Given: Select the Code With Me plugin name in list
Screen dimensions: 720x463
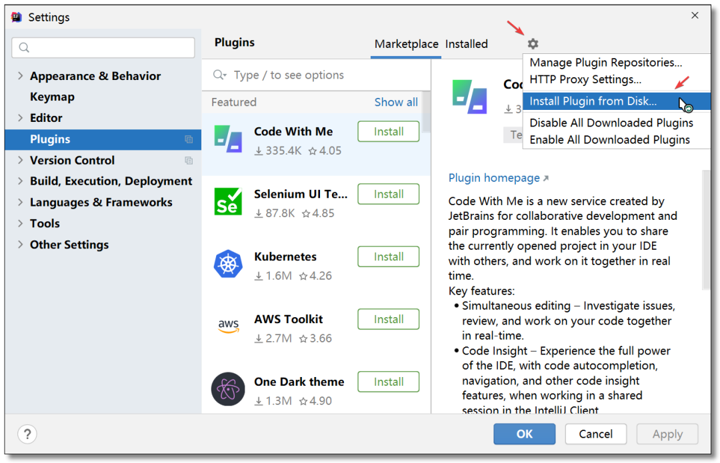Looking at the screenshot, I should point(293,132).
